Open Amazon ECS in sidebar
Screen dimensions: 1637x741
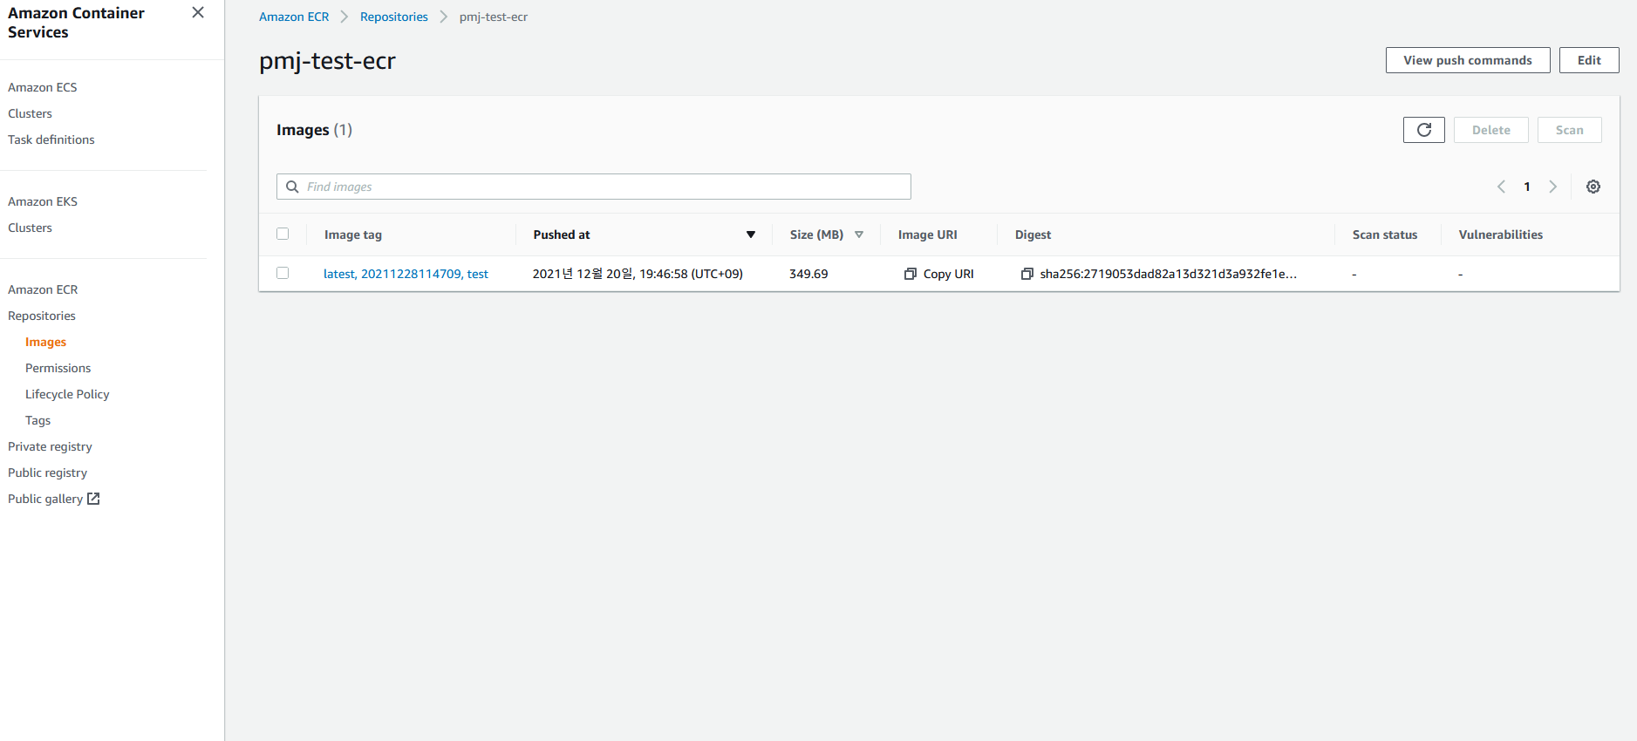click(43, 87)
